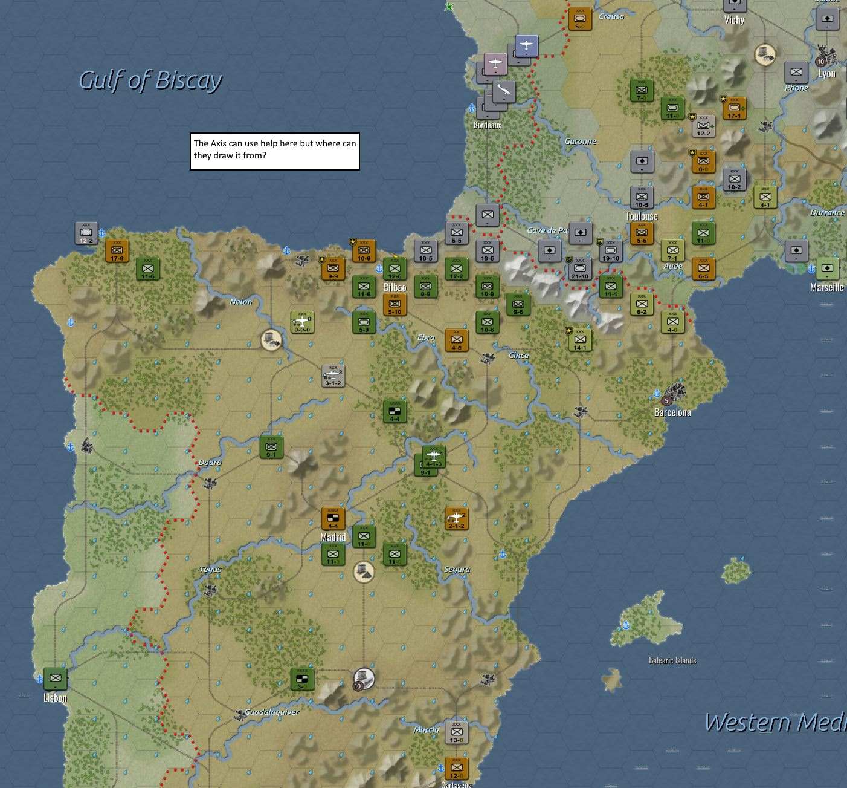This screenshot has width=847, height=788.
Task: Select the green 10-6 infantry unit
Action: pyautogui.click(x=487, y=322)
